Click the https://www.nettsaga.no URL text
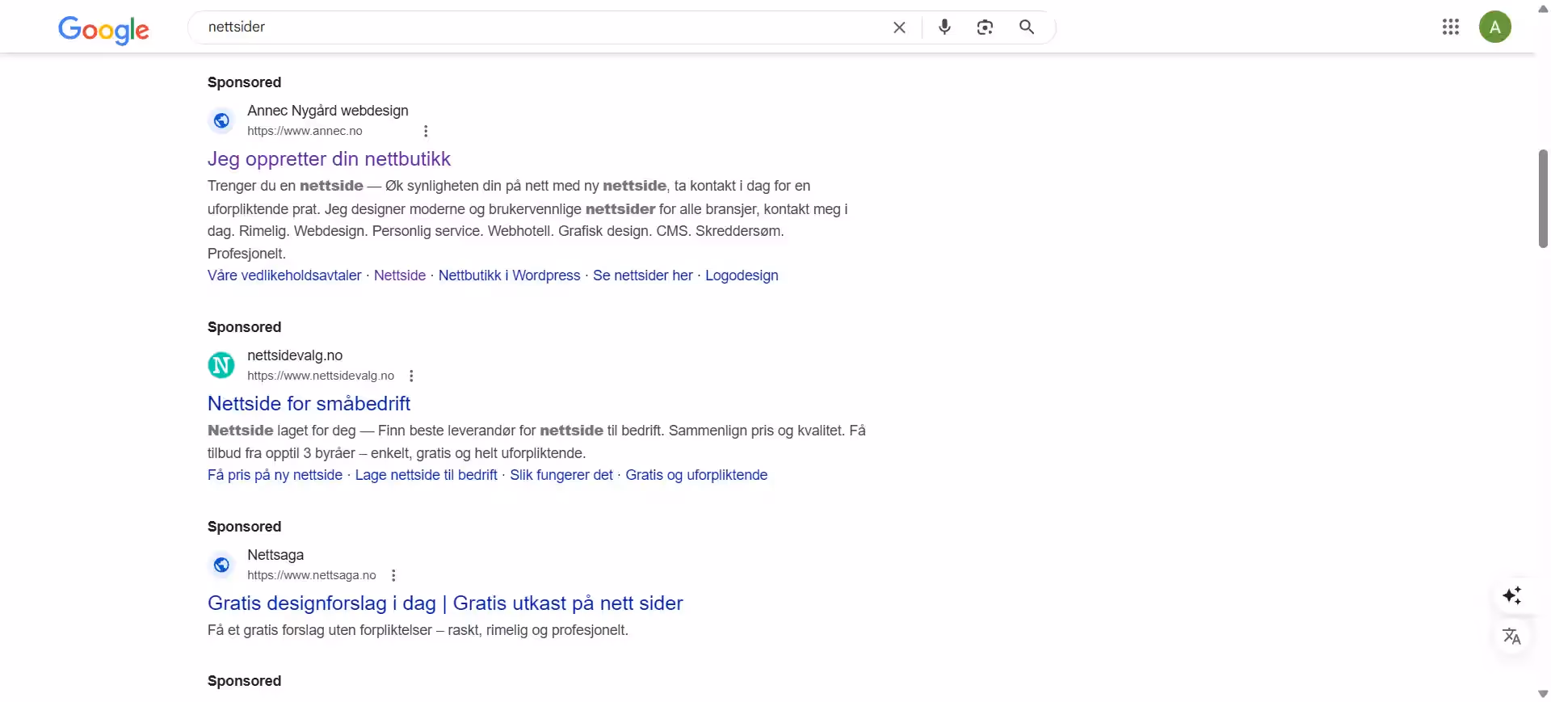The image size is (1551, 702). coord(312,575)
